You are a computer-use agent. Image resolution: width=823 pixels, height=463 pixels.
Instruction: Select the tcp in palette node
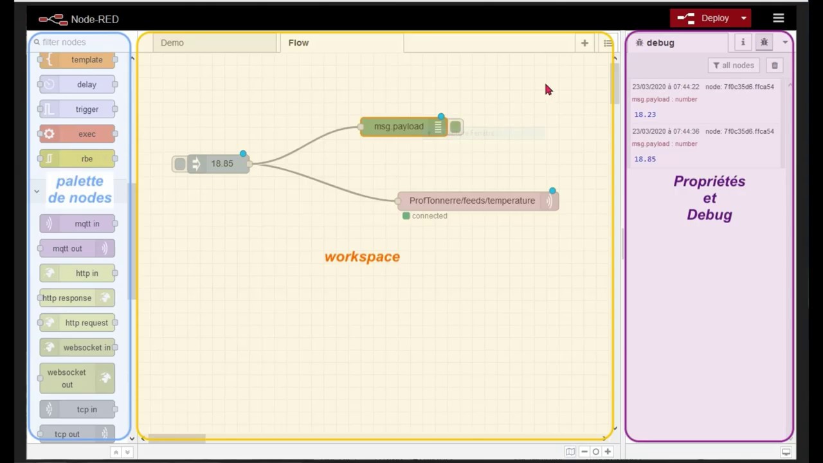point(77,410)
